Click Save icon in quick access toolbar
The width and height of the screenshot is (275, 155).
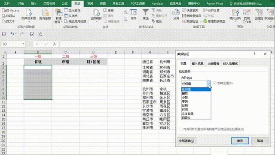(4, 34)
